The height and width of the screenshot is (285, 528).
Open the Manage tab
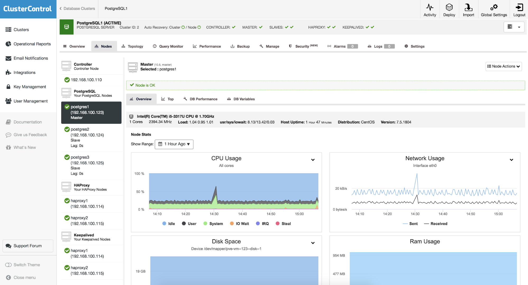point(269,46)
